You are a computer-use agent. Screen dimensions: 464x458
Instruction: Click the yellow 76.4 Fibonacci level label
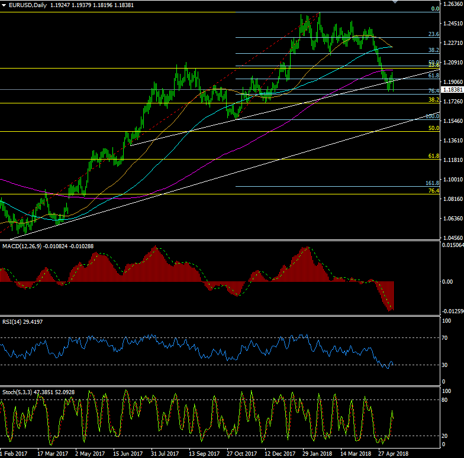[x=433, y=191]
